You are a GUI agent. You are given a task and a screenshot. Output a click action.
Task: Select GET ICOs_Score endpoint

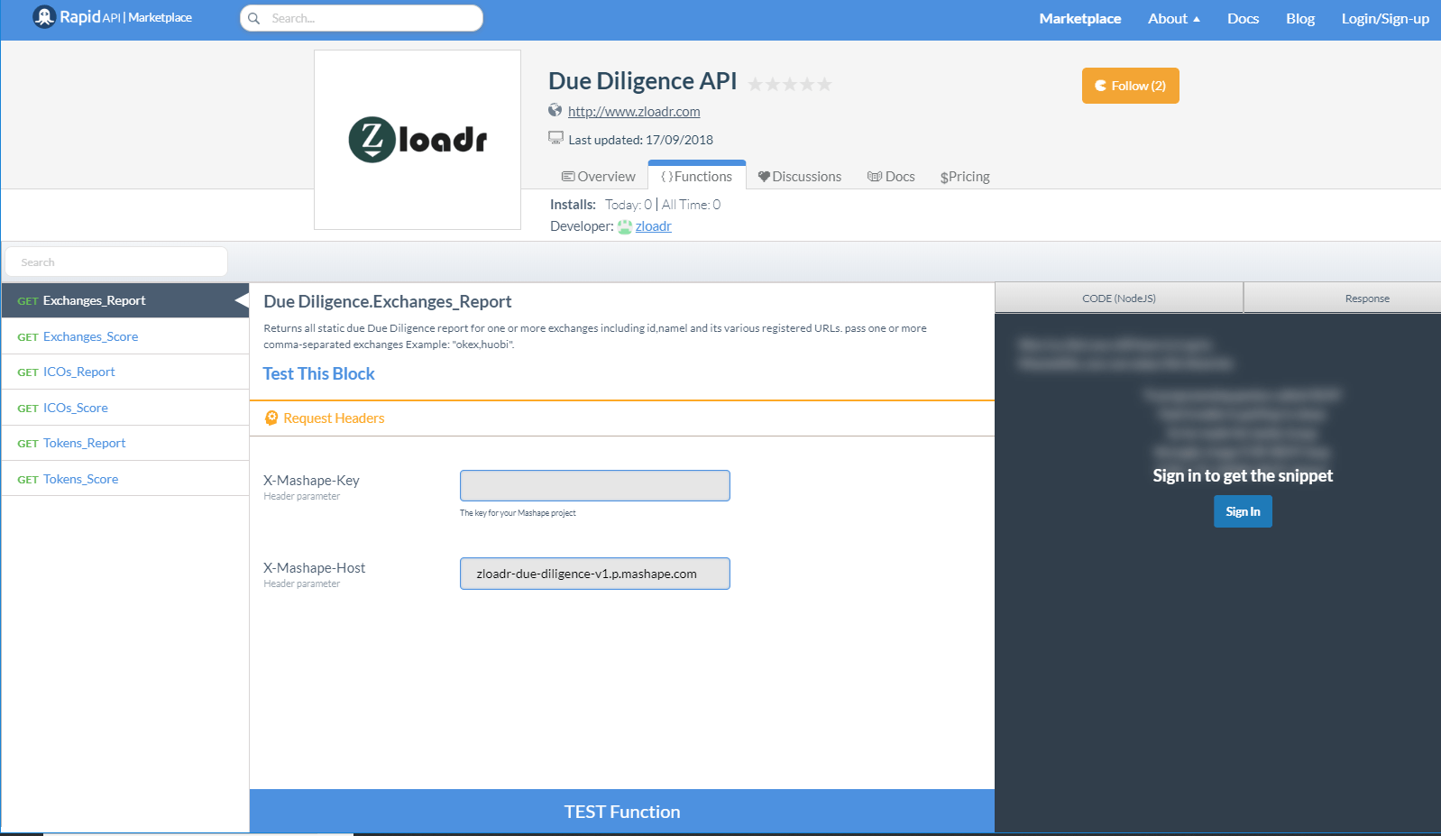click(125, 408)
